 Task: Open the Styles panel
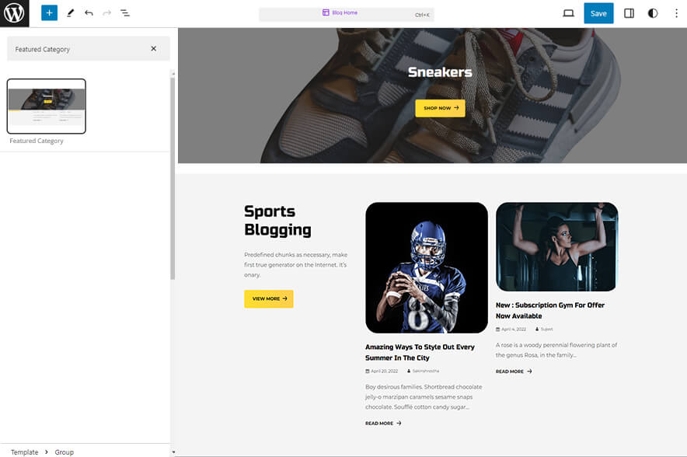coord(653,13)
